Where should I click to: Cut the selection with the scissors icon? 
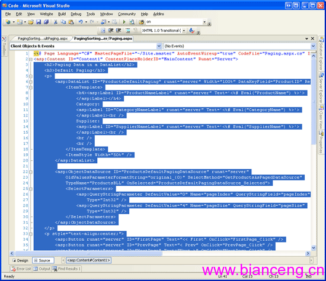56,22
